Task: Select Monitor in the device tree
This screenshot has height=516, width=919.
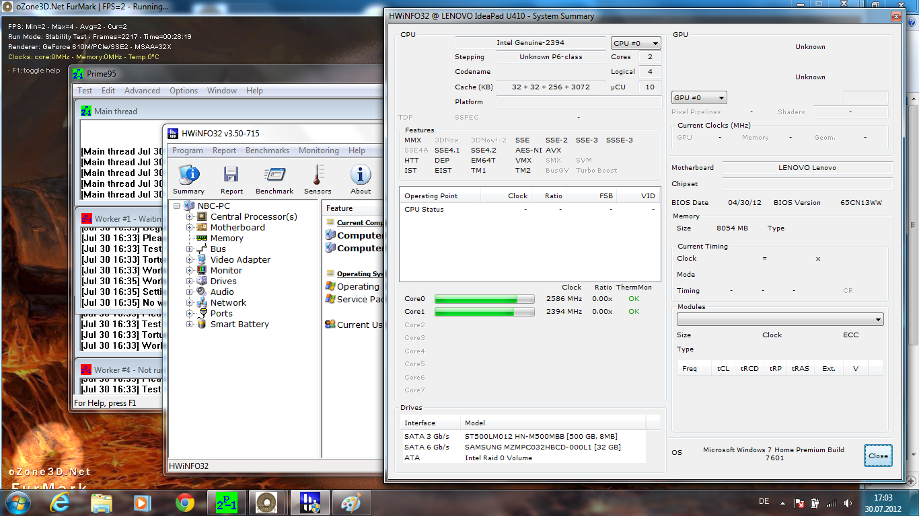Action: point(226,270)
